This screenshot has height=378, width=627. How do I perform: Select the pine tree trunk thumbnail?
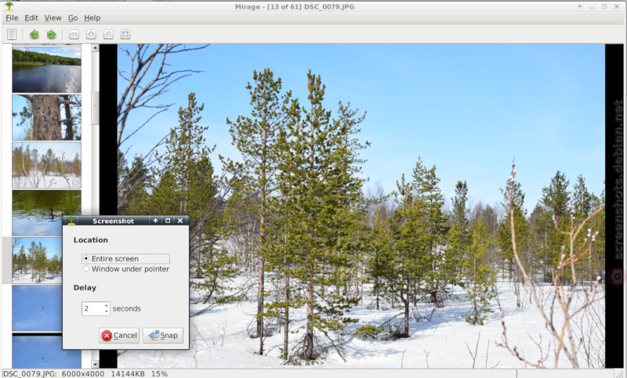coord(46,117)
